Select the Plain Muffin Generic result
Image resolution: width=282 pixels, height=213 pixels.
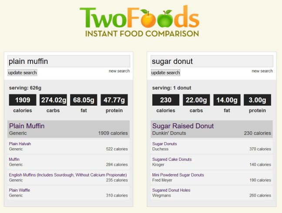pos(68,129)
